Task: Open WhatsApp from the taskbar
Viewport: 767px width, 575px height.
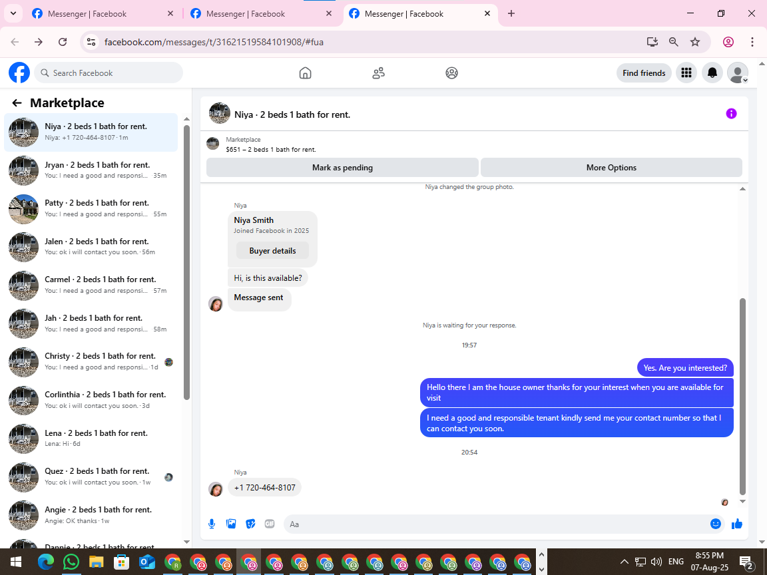Action: [71, 562]
